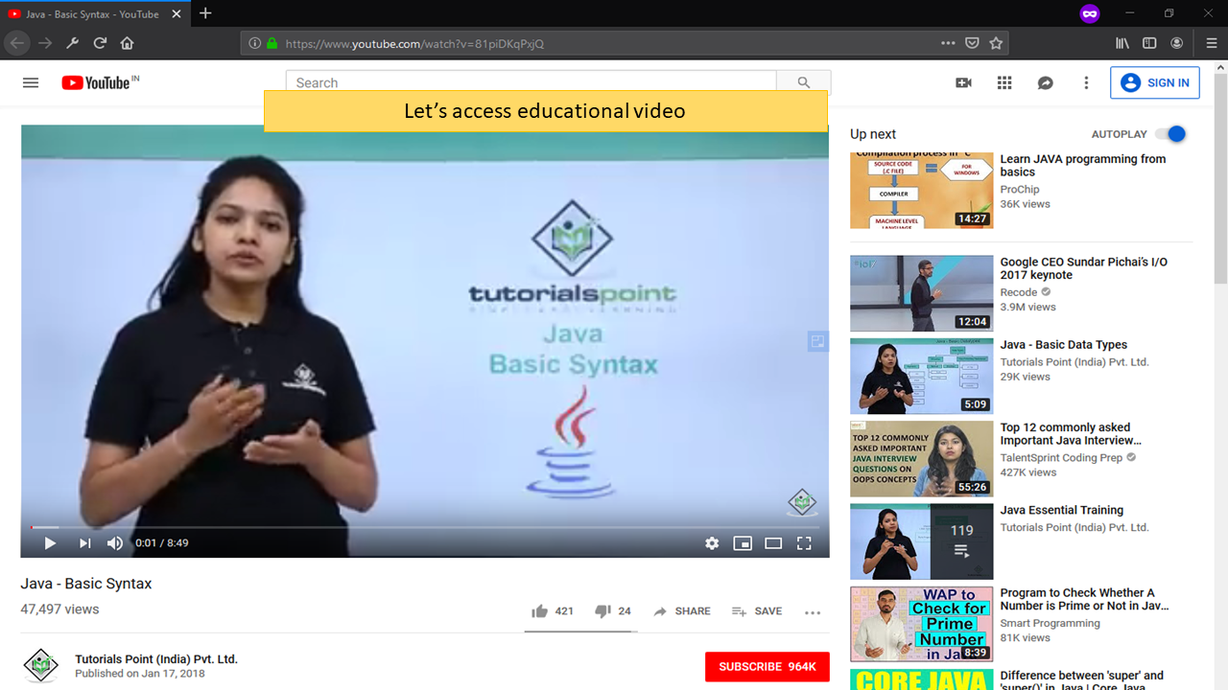Open Java - Basic Data Types thumbnail

point(921,376)
